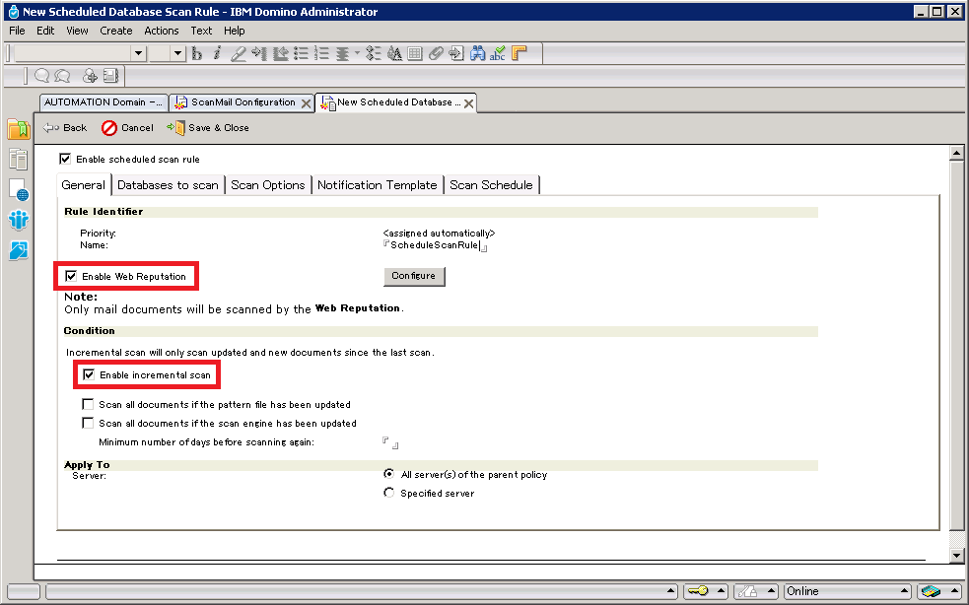Switch to the Scan Schedule tab
Viewport: 969px width, 605px height.
pos(491,184)
